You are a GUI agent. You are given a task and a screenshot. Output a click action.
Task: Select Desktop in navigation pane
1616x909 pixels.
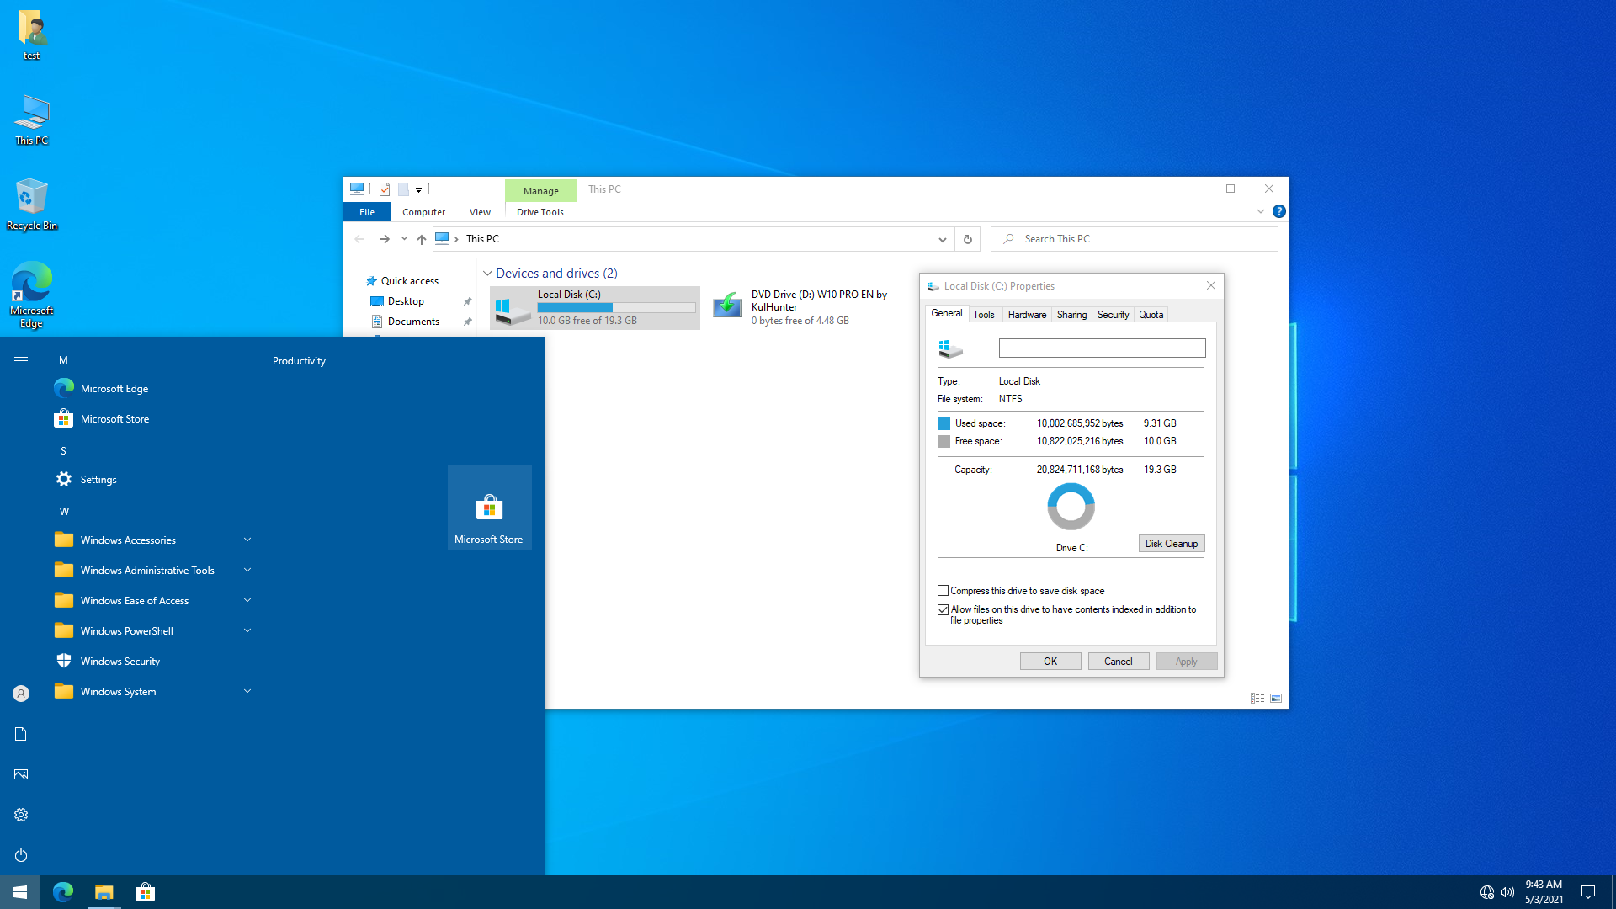coord(406,301)
